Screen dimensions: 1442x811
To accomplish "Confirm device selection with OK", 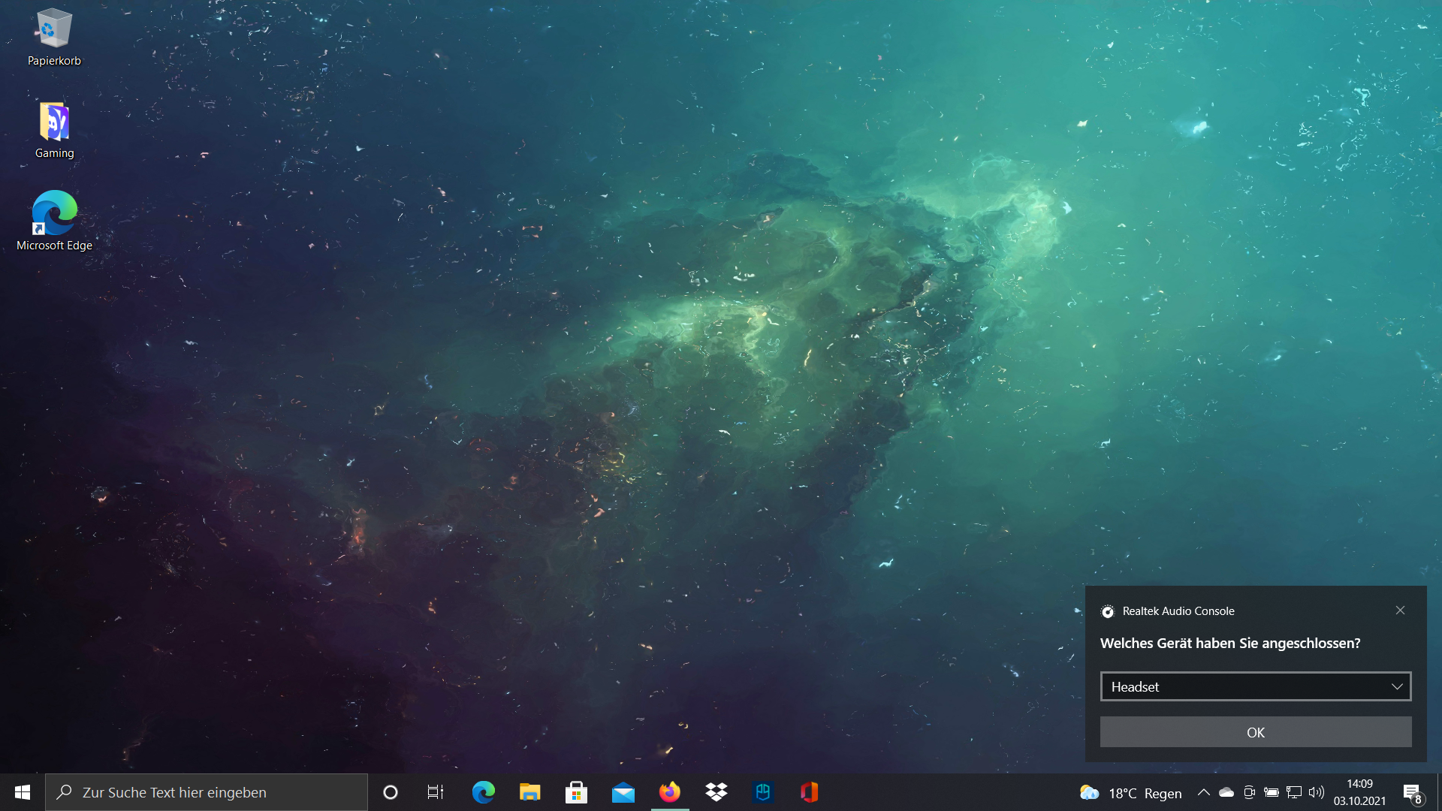I will pos(1255,732).
